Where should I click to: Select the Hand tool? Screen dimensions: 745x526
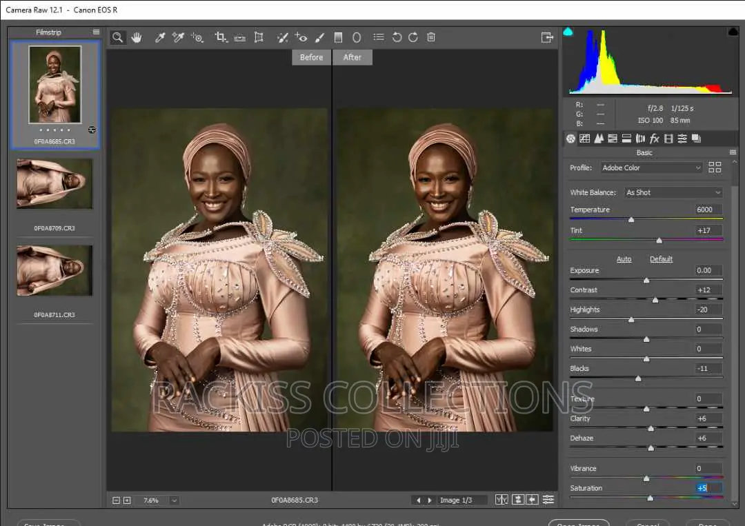coord(137,37)
